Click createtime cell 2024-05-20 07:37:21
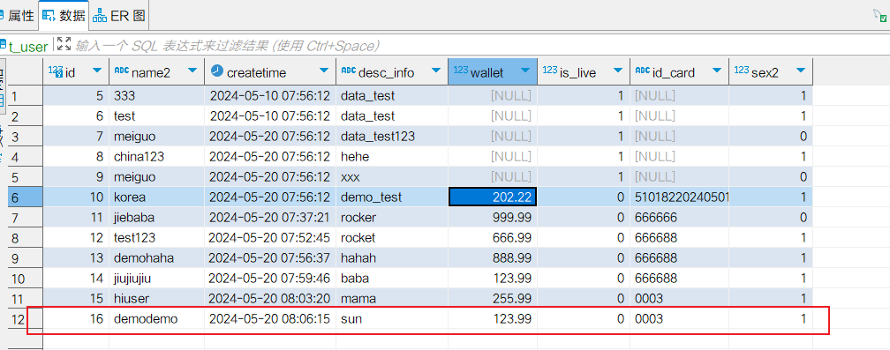The width and height of the screenshot is (890, 350). click(269, 218)
